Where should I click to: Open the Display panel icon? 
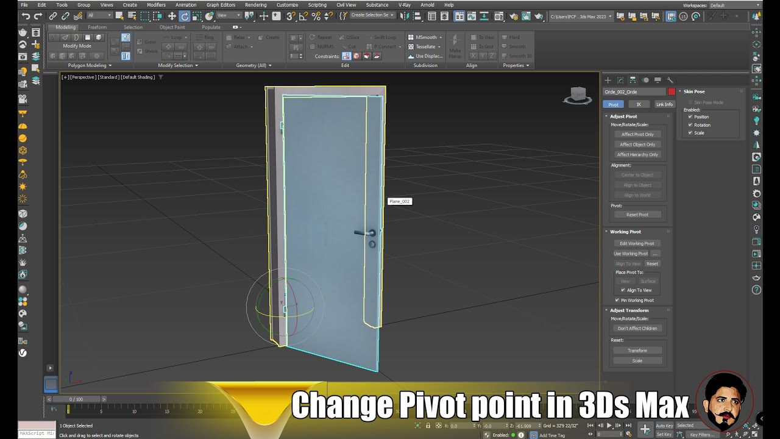(658, 80)
